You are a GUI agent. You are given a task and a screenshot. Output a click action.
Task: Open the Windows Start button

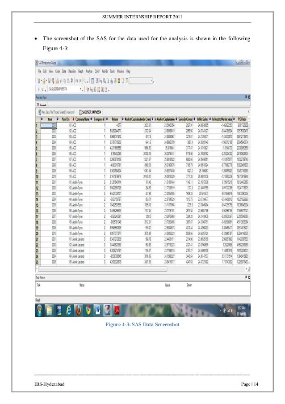coord(40,310)
